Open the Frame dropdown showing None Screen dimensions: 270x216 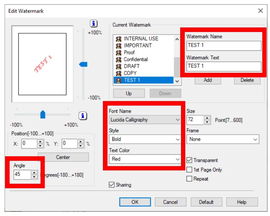point(223,139)
